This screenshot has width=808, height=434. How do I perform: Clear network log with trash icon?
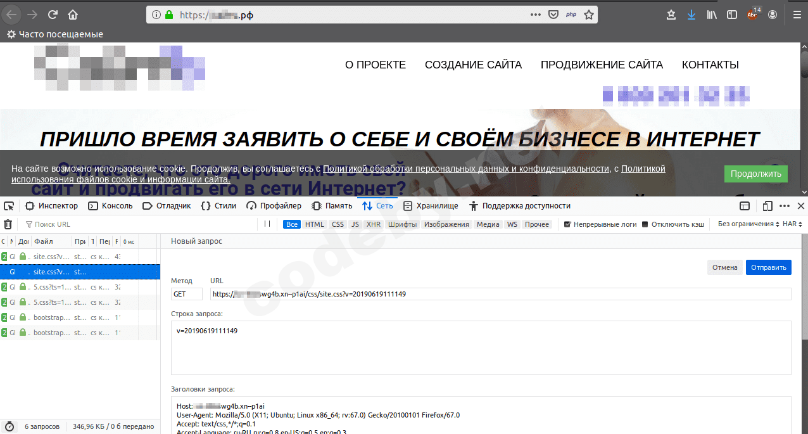coord(8,224)
